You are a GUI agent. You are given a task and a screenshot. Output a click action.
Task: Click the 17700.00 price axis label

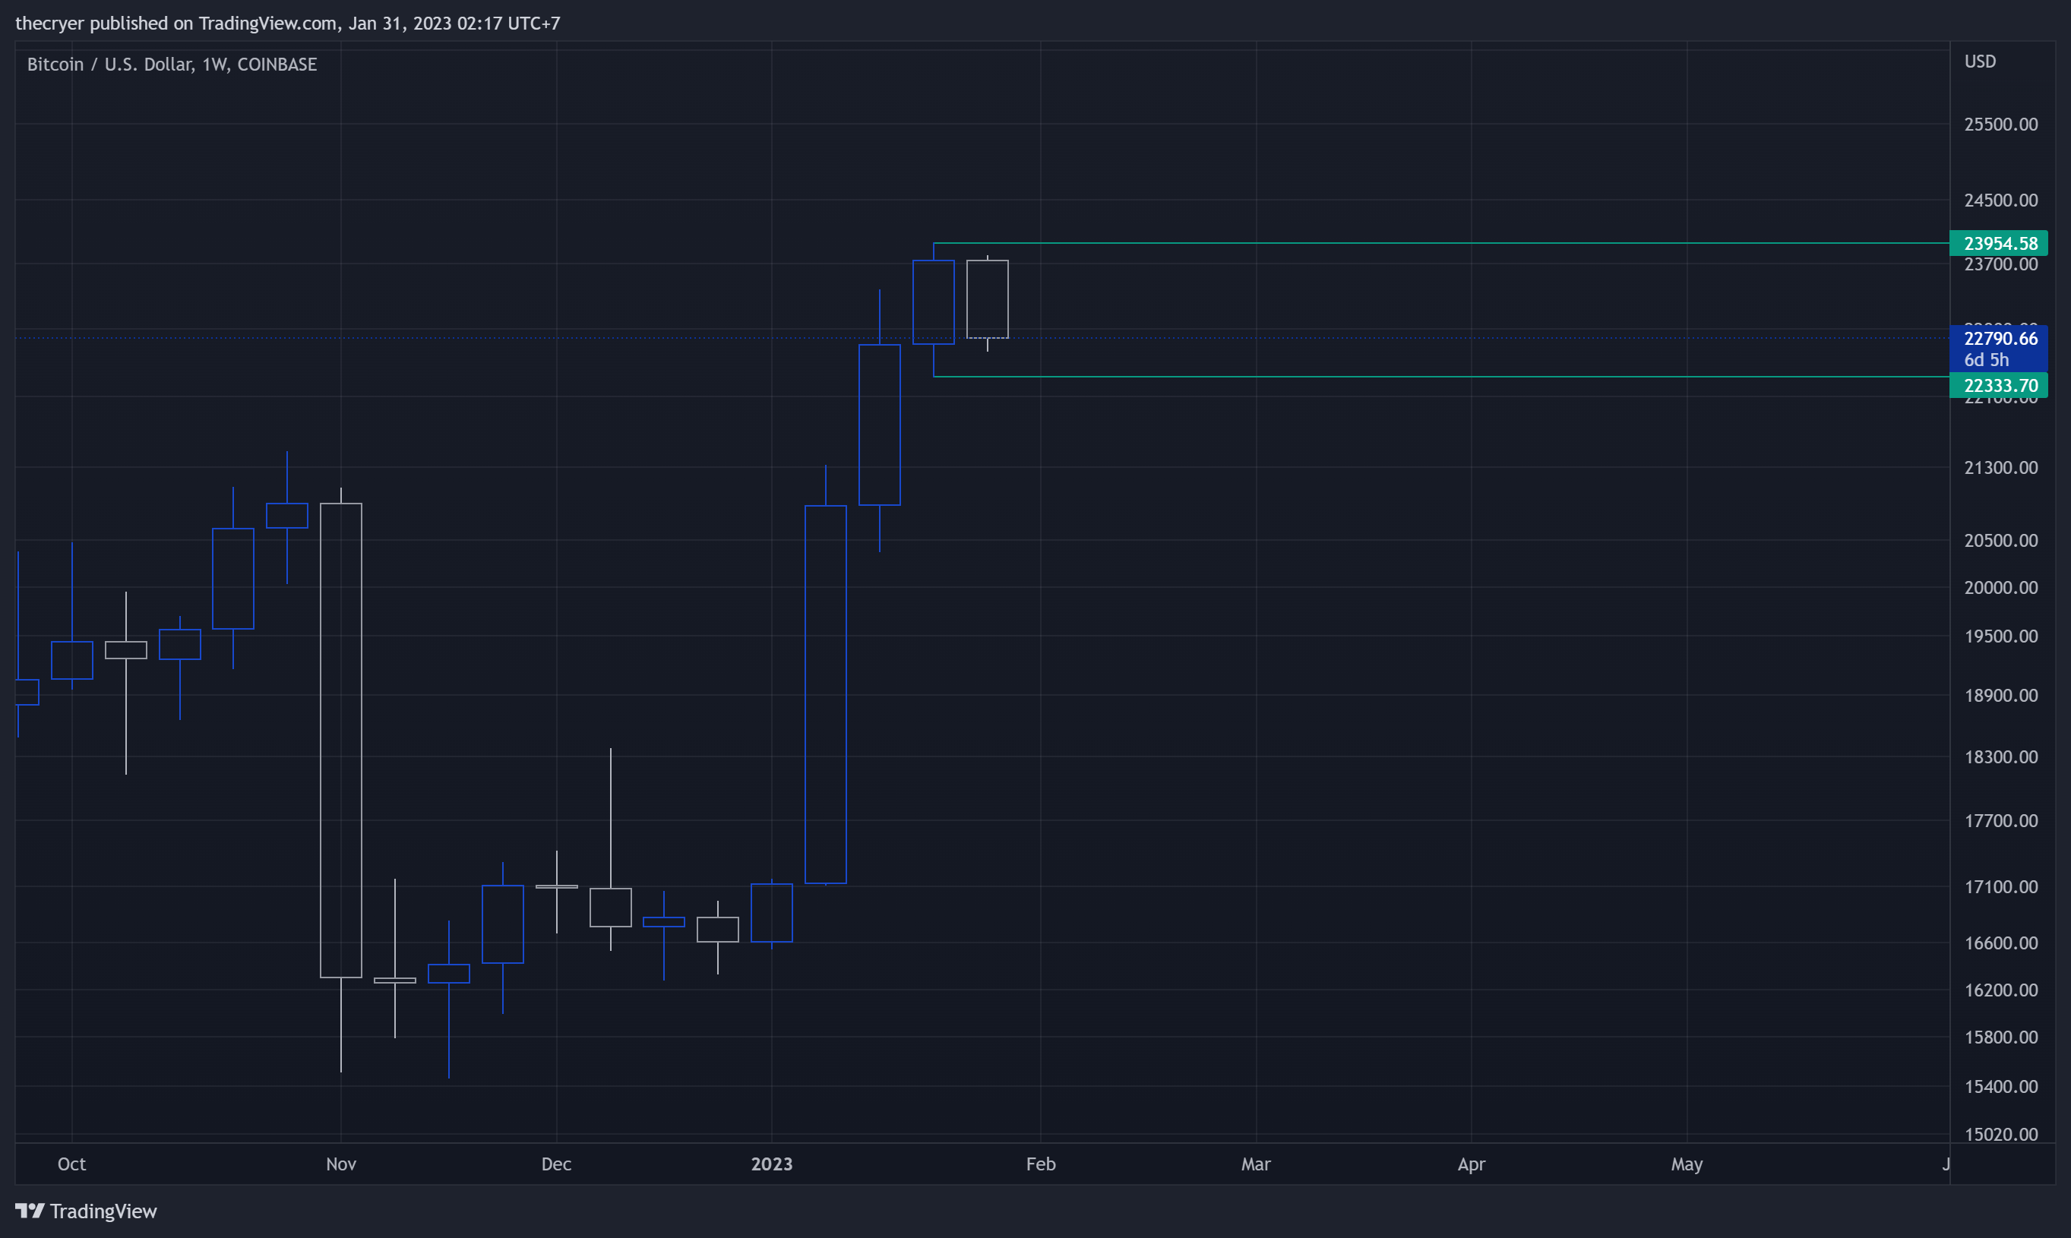2001,821
